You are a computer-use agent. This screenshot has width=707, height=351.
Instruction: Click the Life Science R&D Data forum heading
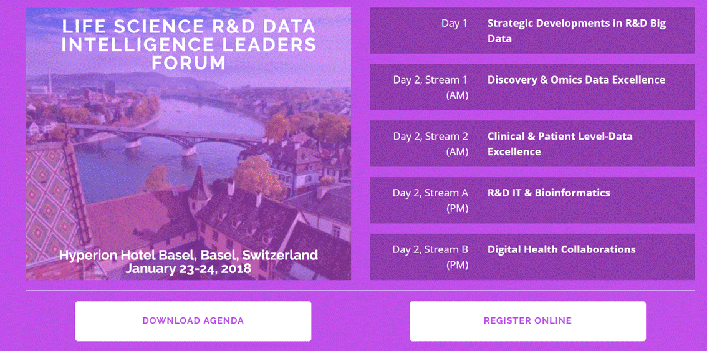coord(189,44)
